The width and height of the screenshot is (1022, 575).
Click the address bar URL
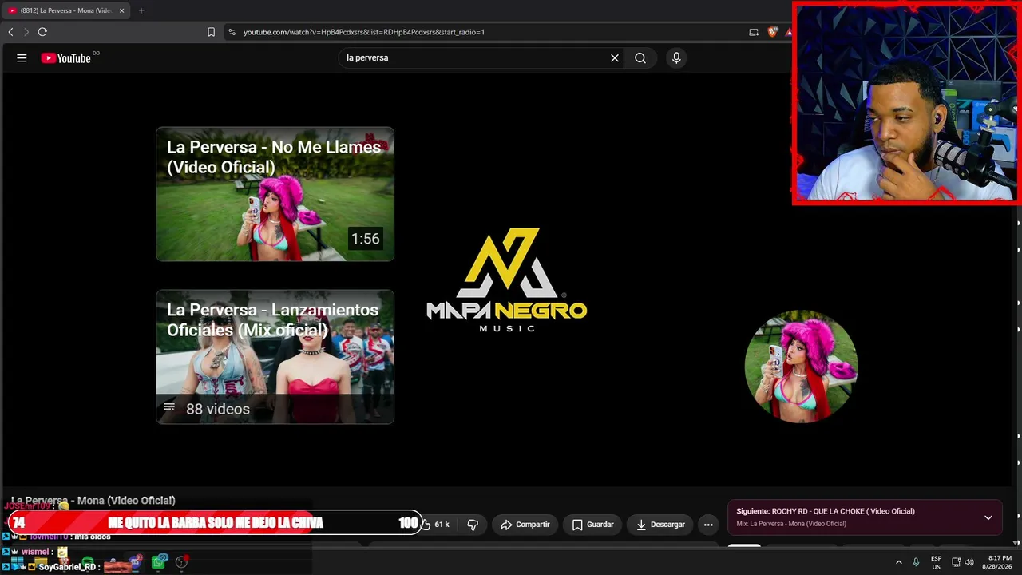click(364, 32)
